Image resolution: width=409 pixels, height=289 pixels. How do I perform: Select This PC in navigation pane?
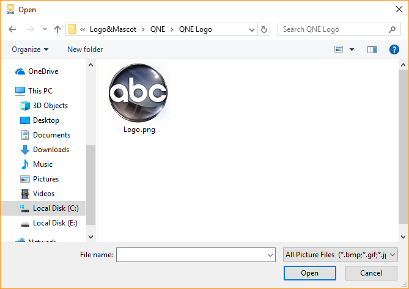pyautogui.click(x=40, y=90)
